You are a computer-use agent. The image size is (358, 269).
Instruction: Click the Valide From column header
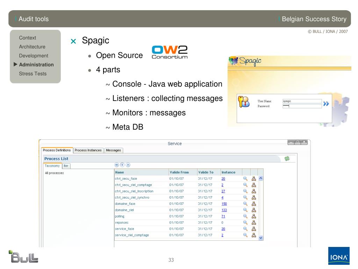[183, 172]
